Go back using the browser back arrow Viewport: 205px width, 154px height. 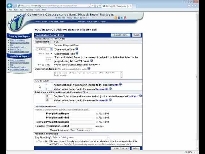(x=9, y=6)
